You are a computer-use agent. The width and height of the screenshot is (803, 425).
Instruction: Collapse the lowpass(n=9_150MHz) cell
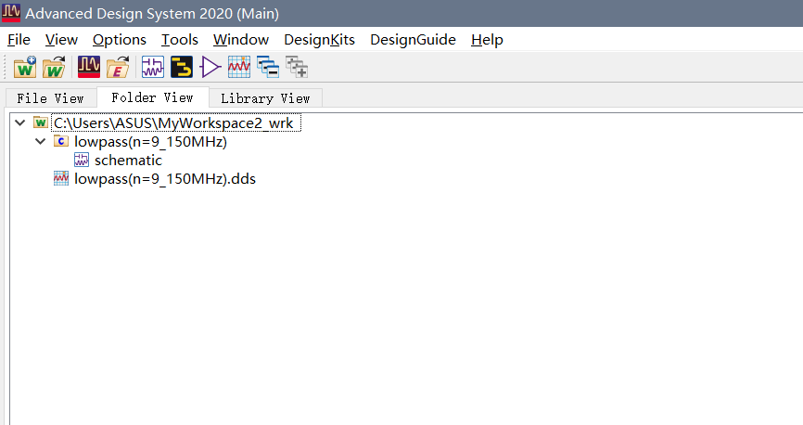(41, 141)
